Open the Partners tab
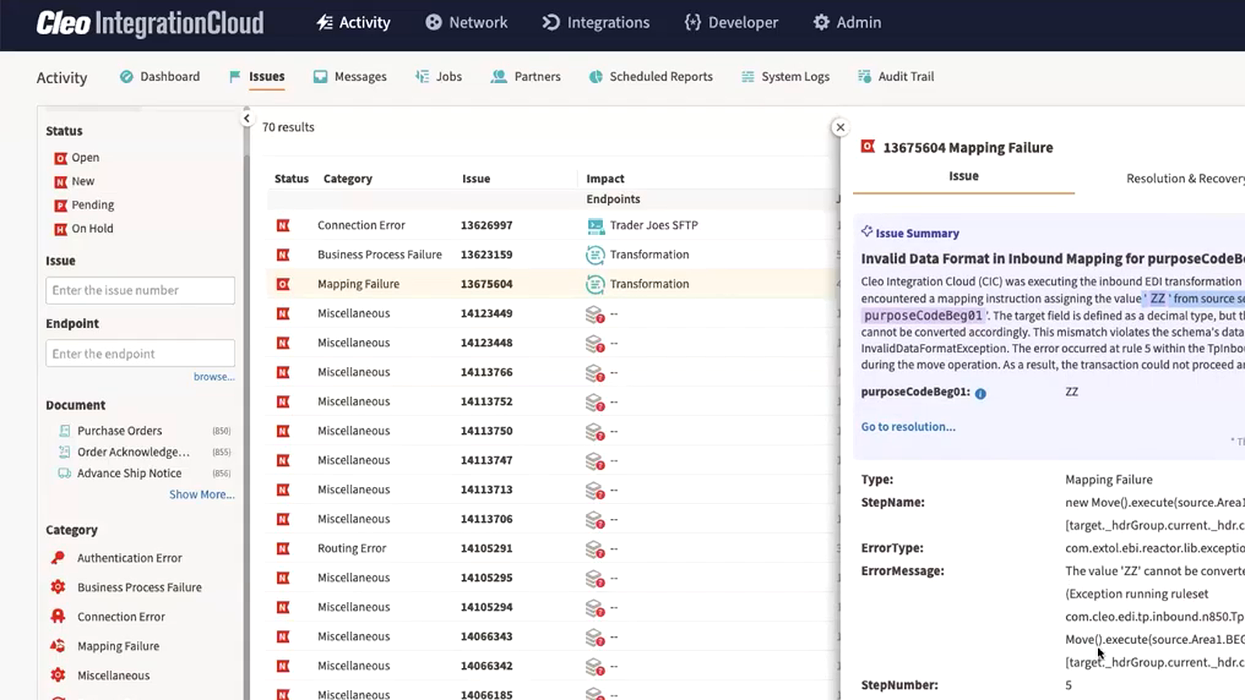Viewport: 1245px width, 700px height. coord(525,76)
